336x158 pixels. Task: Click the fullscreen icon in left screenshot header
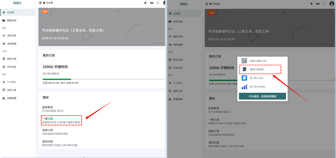click(158, 3)
